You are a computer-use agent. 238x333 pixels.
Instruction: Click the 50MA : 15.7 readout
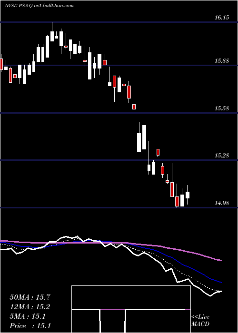[x=30, y=297]
